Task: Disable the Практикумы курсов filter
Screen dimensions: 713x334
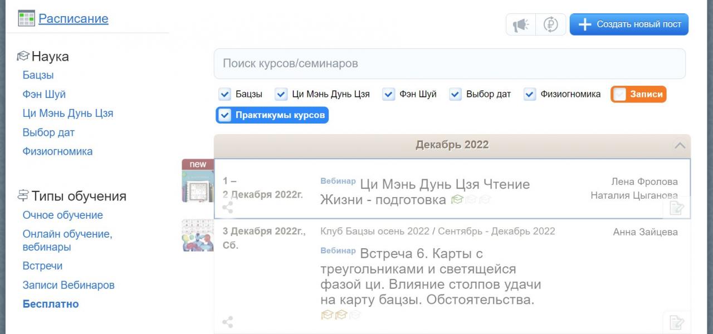Action: pyautogui.click(x=225, y=115)
